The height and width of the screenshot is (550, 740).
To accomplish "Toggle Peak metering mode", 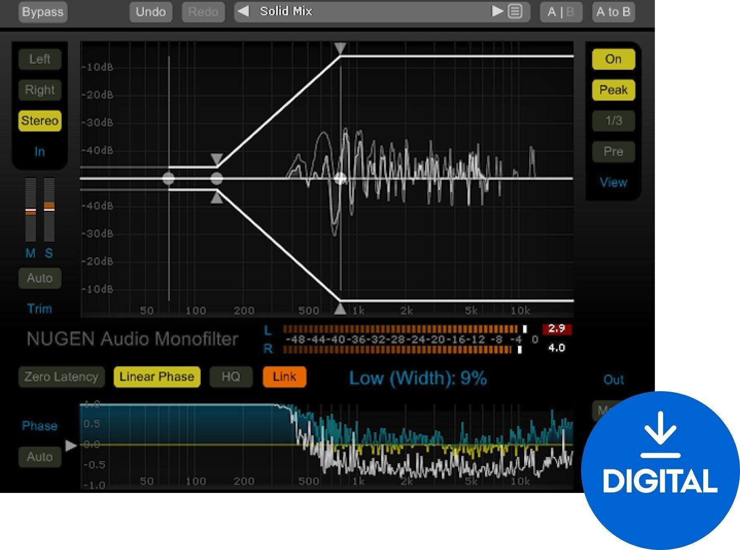I will click(x=613, y=90).
